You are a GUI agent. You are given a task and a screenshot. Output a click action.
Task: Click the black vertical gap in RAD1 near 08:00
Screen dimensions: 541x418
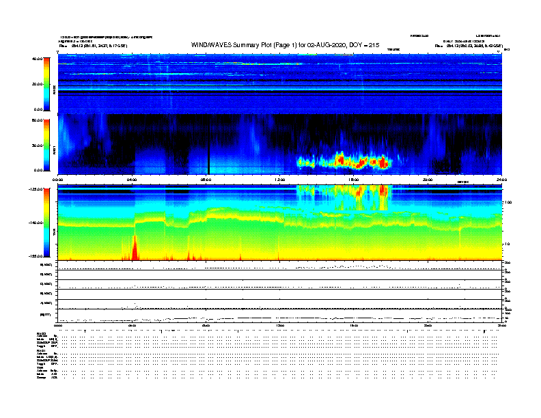click(208, 145)
